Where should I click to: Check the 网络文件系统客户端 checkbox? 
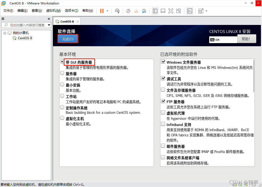coord(163,157)
